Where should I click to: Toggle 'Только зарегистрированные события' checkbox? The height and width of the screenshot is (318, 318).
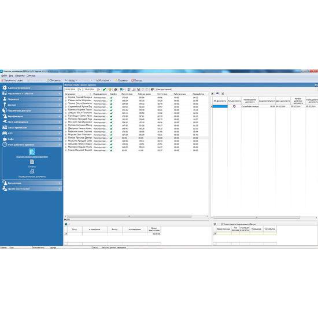pos(222,224)
